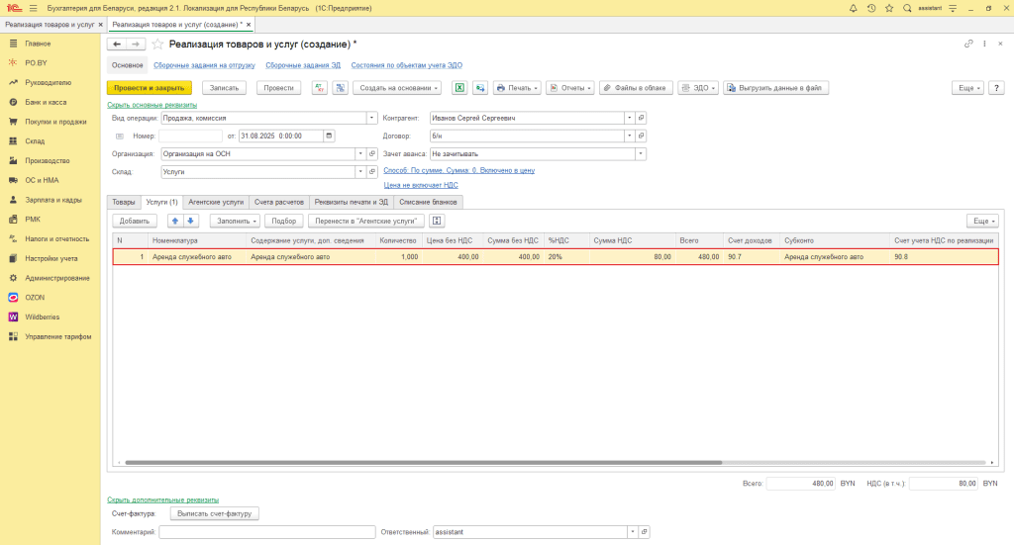Image resolution: width=1014 pixels, height=545 pixels.
Task: Open Ответственный record with open icon
Action: (644, 532)
